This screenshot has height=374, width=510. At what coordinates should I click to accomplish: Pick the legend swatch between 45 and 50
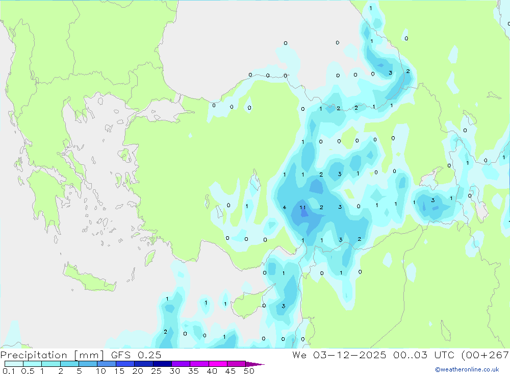237,364
